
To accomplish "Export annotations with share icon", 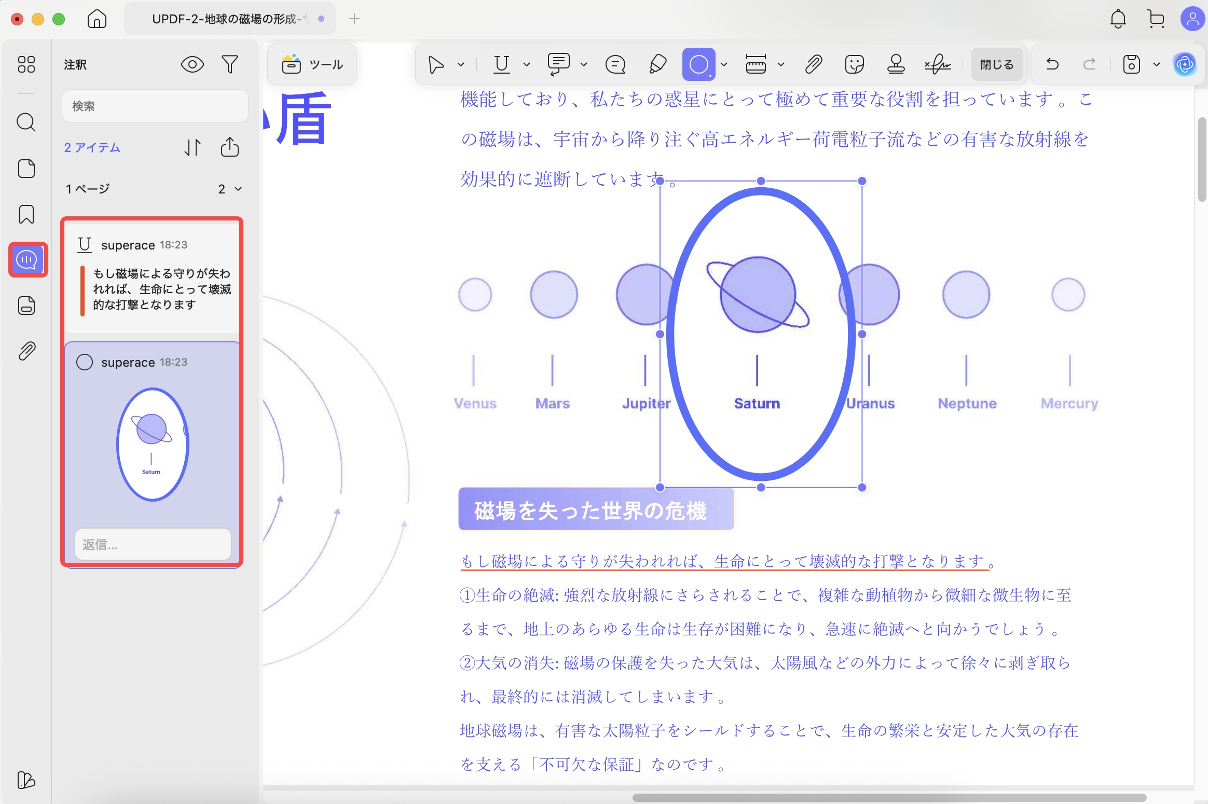I will coord(229,147).
